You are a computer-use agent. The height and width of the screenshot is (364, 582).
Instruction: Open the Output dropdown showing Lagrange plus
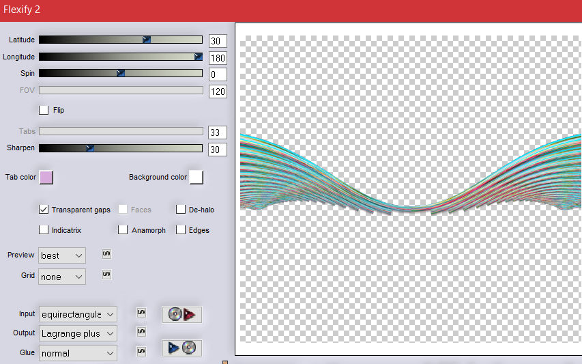(x=78, y=333)
